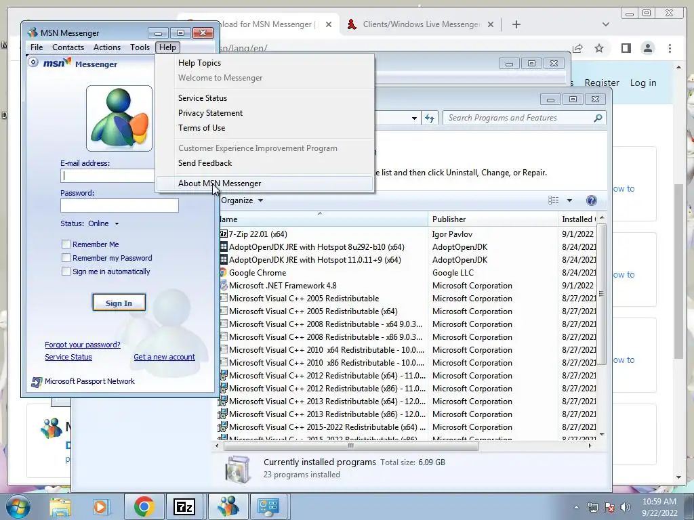Launch Windows Media Player from taskbar
Image resolution: width=694 pixels, height=520 pixels.
pyautogui.click(x=100, y=506)
